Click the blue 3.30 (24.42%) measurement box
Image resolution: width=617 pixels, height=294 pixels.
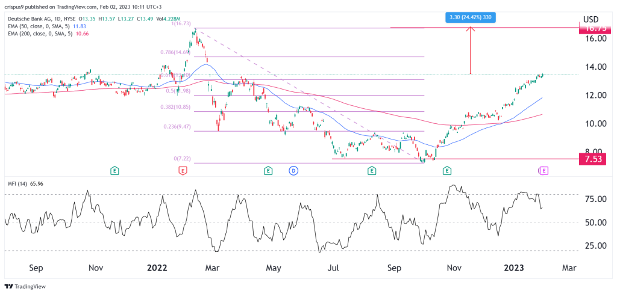tap(471, 17)
